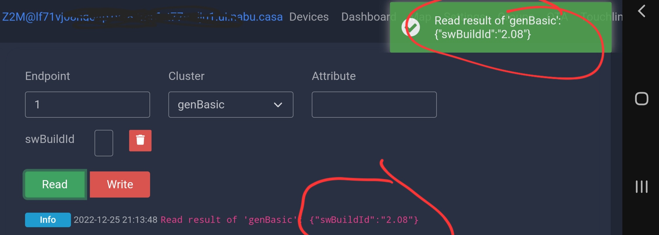Focus the Endpoint input field

click(88, 105)
